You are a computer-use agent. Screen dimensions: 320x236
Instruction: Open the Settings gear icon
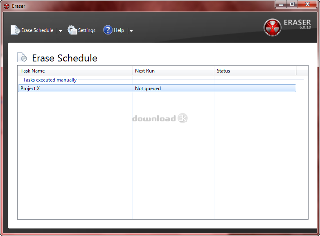click(72, 30)
